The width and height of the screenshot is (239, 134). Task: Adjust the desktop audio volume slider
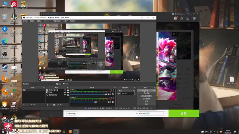(x=89, y=102)
